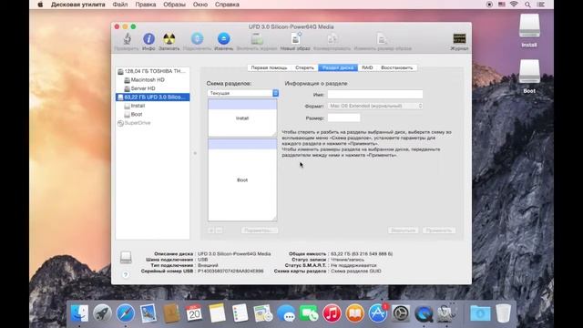This screenshot has height=328, width=583.
Task: Click the Проверить microscope toolbar icon
Action: point(127,38)
